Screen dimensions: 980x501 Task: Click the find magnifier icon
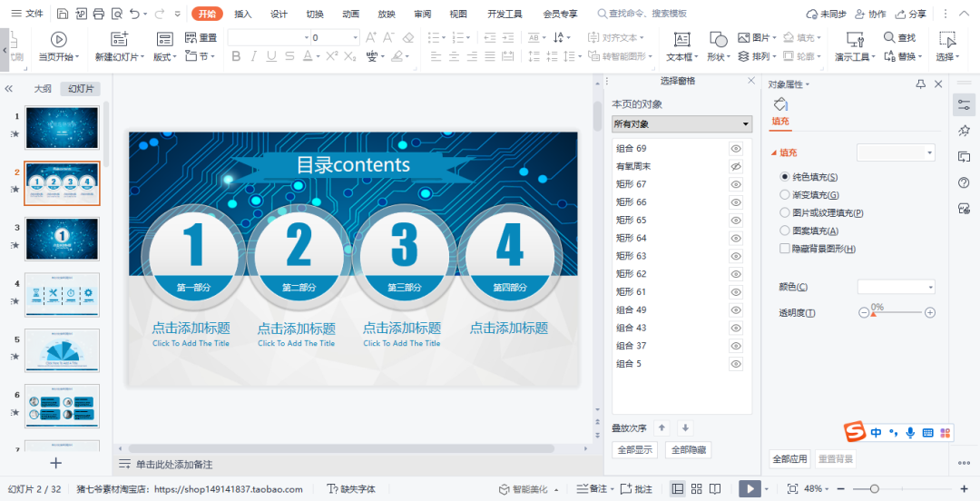pyautogui.click(x=889, y=37)
